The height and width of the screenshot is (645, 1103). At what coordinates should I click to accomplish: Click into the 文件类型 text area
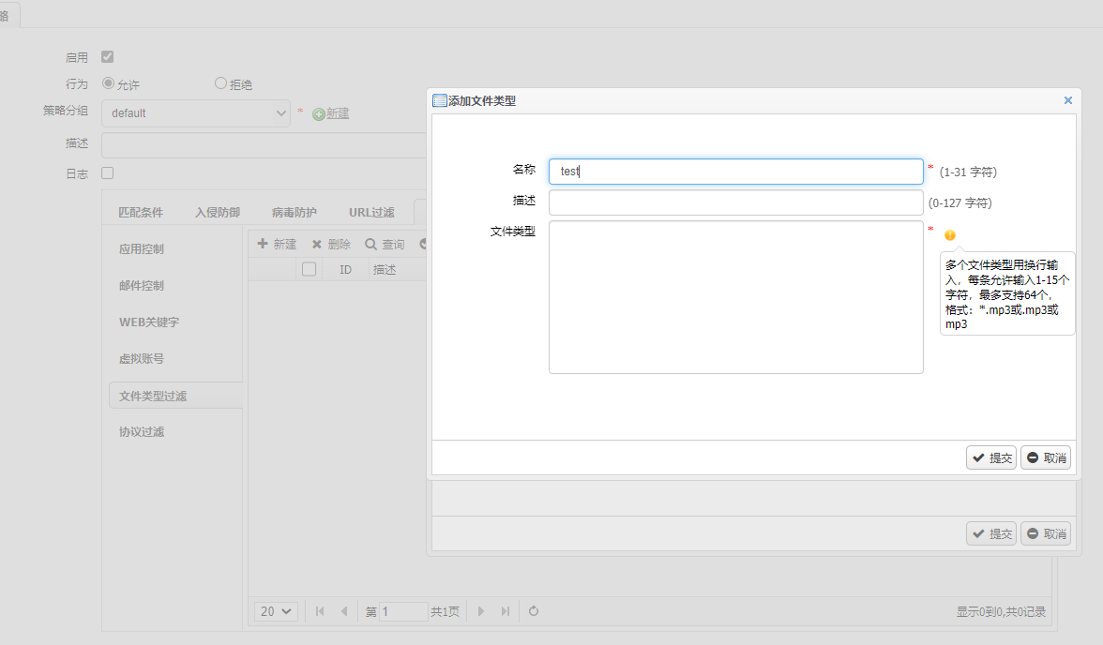tap(735, 297)
